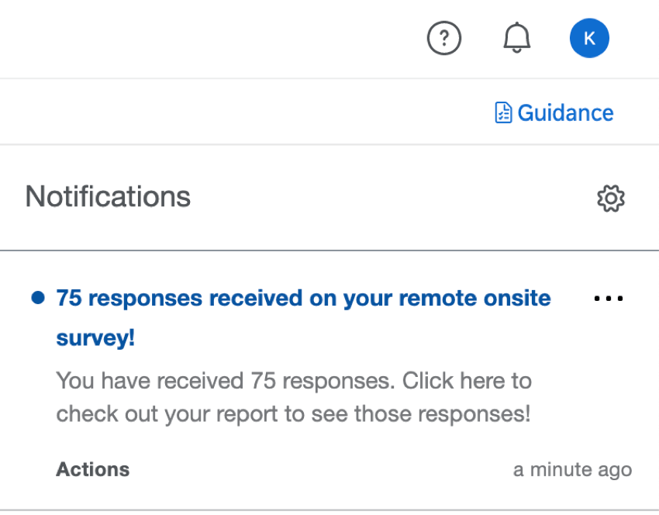Expand the Actions section of the notification

click(x=92, y=468)
